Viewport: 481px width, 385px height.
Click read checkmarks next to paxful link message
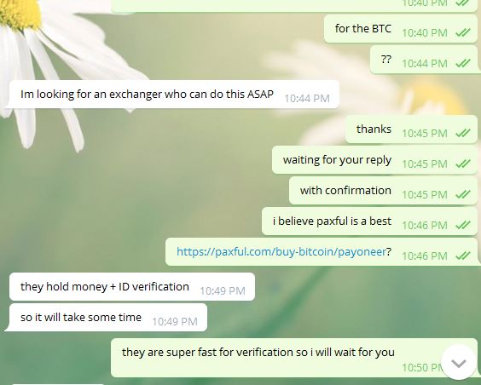[x=463, y=256]
